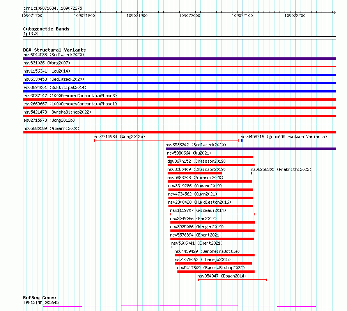Screen dimensions: 347x311
Task: Select esv2669667 (1000GenomesConsortiumPhase1) label
Action: [x=70, y=104]
